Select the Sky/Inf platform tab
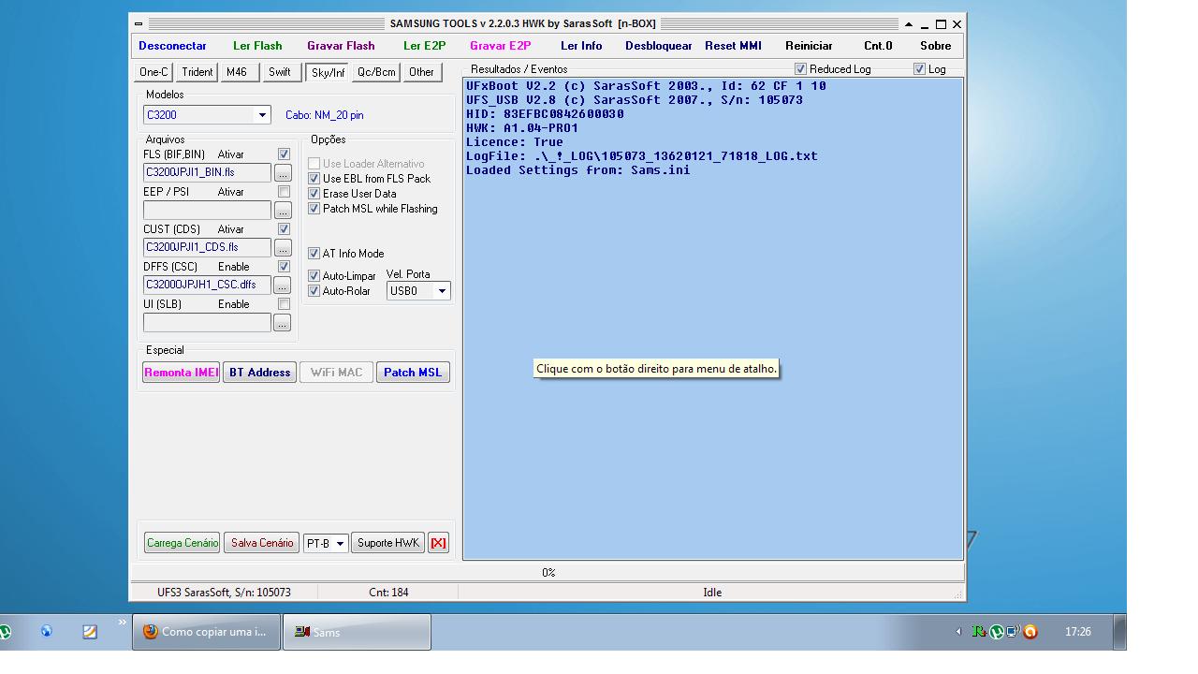 [x=328, y=72]
